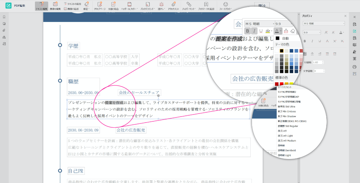Viewport: 360px width, 183px height.
Task: Choose 画像の追加 to add an image
Action: [x=71, y=9]
